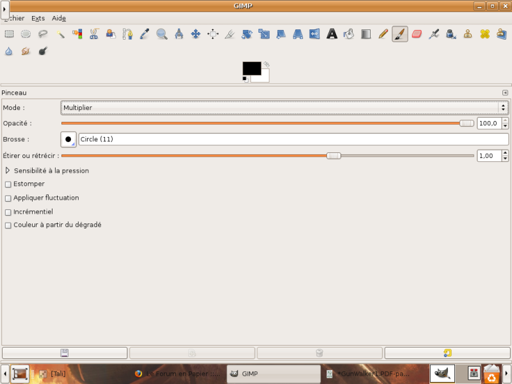512x384 pixels.
Task: Select the Foreground Select tool
Action: pyautogui.click(x=111, y=34)
